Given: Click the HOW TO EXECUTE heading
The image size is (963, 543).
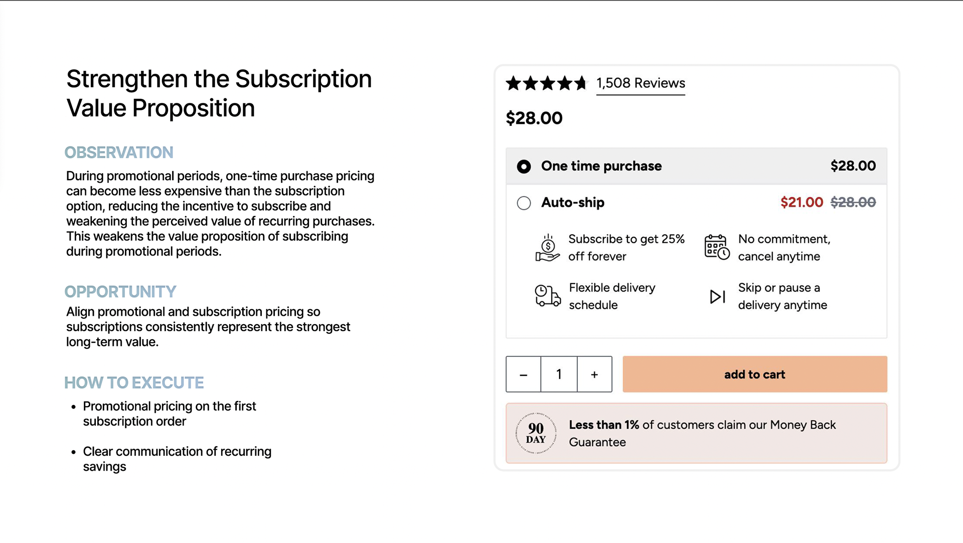Looking at the screenshot, I should pyautogui.click(x=134, y=383).
